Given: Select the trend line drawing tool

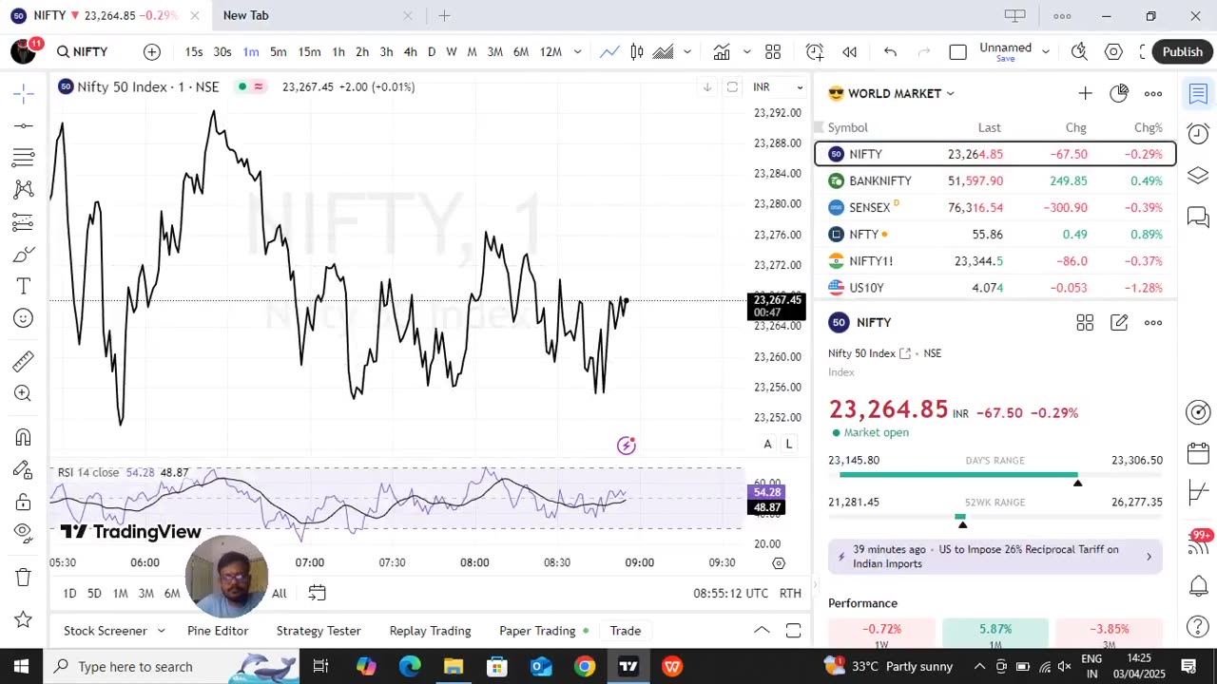Looking at the screenshot, I should point(24,125).
